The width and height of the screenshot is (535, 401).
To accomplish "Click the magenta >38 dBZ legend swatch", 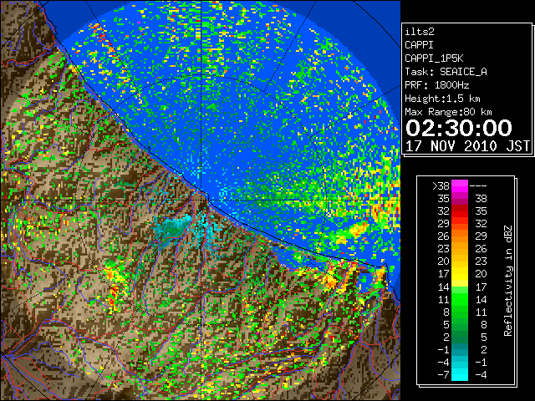I will point(460,186).
